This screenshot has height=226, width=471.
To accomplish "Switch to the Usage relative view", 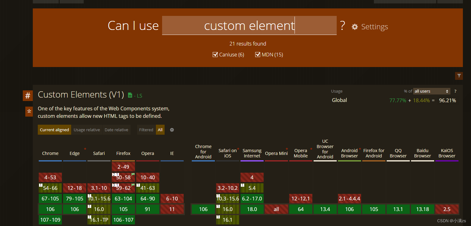I will click(87, 130).
